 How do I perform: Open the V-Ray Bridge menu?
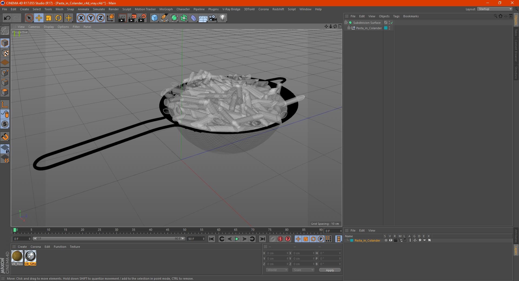231,9
